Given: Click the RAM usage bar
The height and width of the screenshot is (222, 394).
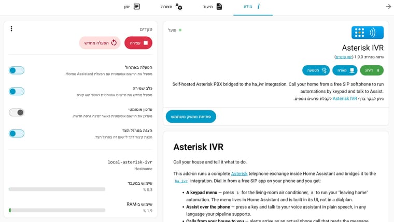Looking at the screenshot, I should pos(57,210).
